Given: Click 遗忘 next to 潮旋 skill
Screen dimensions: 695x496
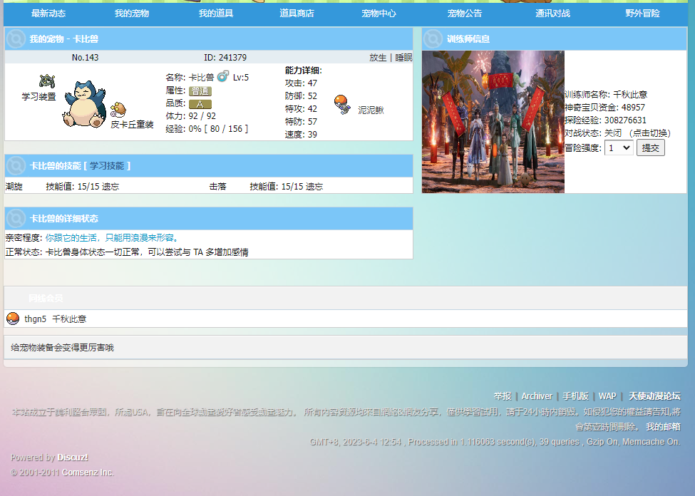Looking at the screenshot, I should 110,187.
